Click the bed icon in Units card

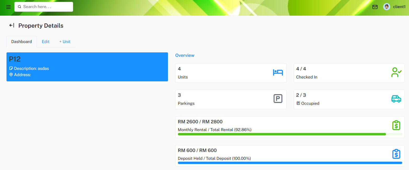tap(278, 72)
